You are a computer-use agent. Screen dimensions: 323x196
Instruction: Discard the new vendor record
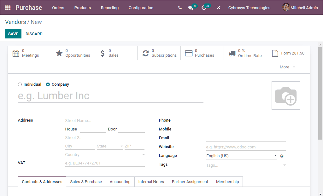click(34, 34)
